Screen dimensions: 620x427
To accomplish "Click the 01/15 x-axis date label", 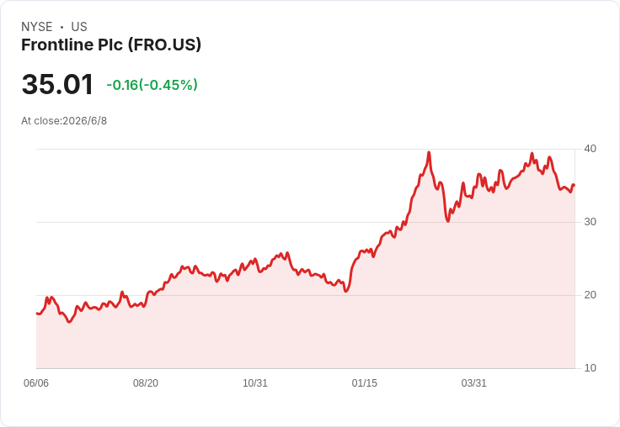I will pyautogui.click(x=365, y=383).
